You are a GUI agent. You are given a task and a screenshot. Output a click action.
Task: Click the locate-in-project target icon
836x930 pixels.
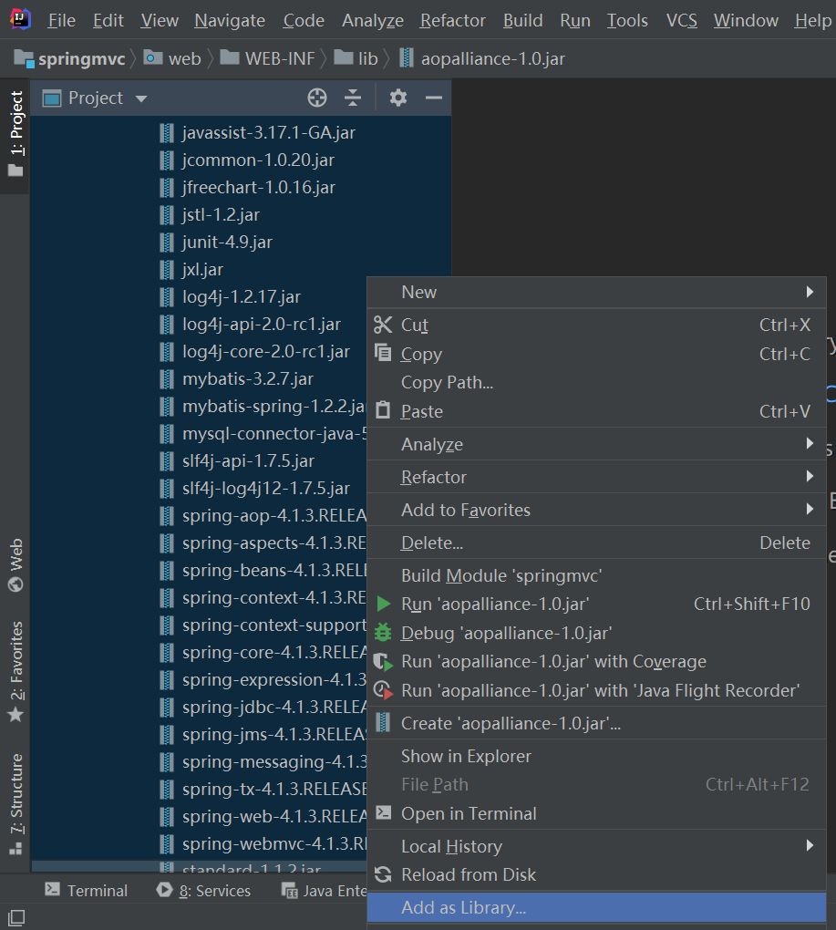317,98
